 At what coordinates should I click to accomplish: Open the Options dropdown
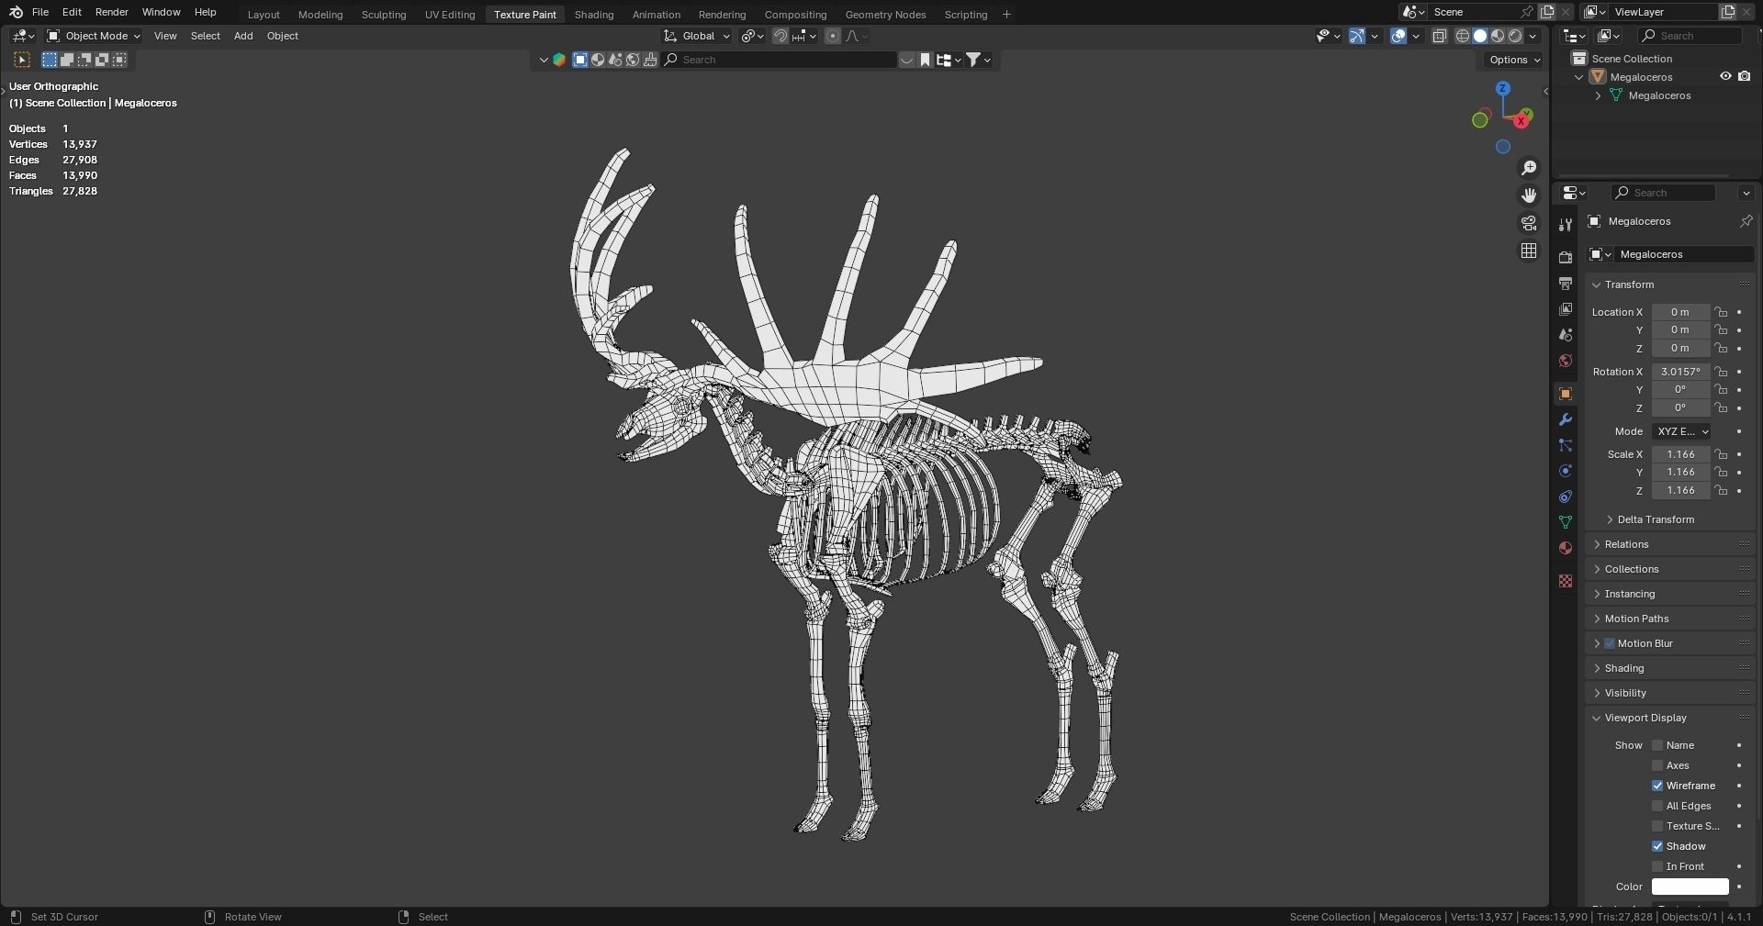(x=1515, y=60)
